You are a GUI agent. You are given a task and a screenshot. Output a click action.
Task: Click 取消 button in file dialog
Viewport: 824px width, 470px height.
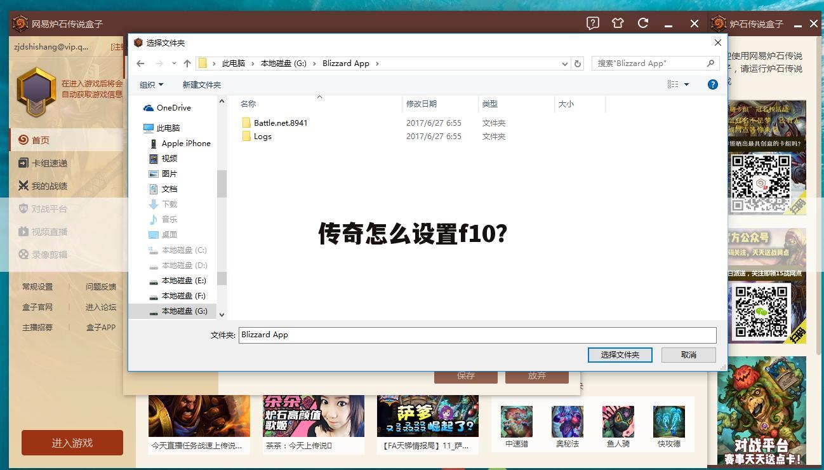pos(689,355)
